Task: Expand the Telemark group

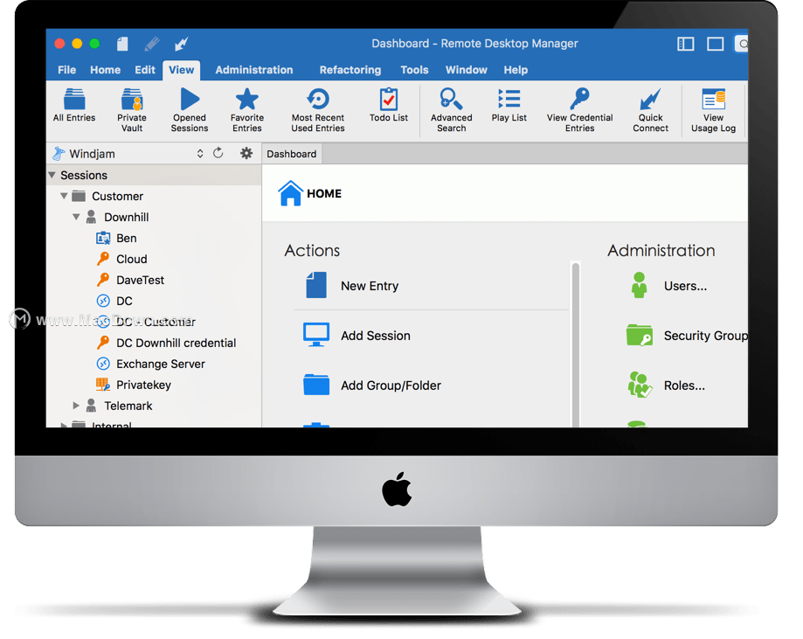Action: click(x=75, y=405)
